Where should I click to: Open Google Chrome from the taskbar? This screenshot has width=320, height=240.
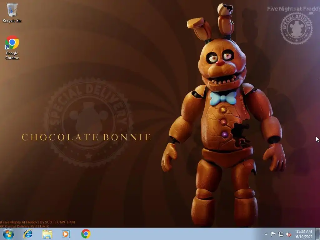[86, 234]
